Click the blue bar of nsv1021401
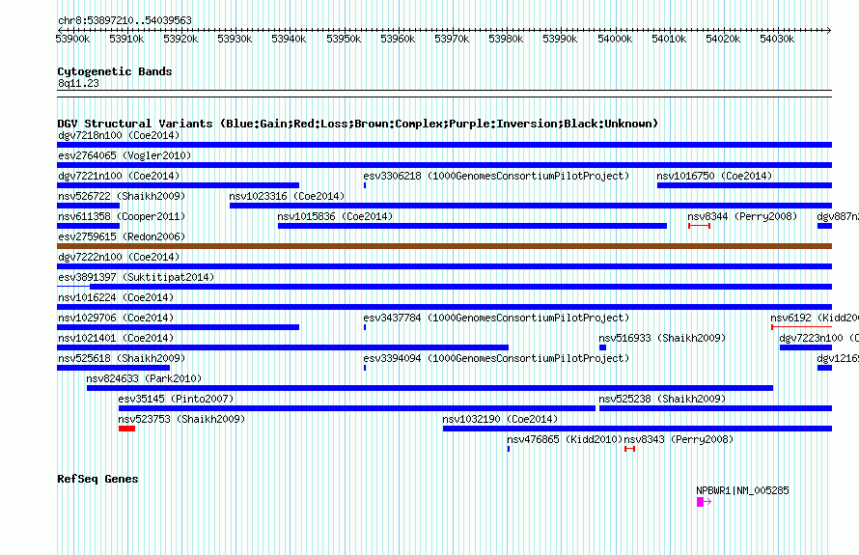Viewport: 859px width, 555px height. point(283,347)
